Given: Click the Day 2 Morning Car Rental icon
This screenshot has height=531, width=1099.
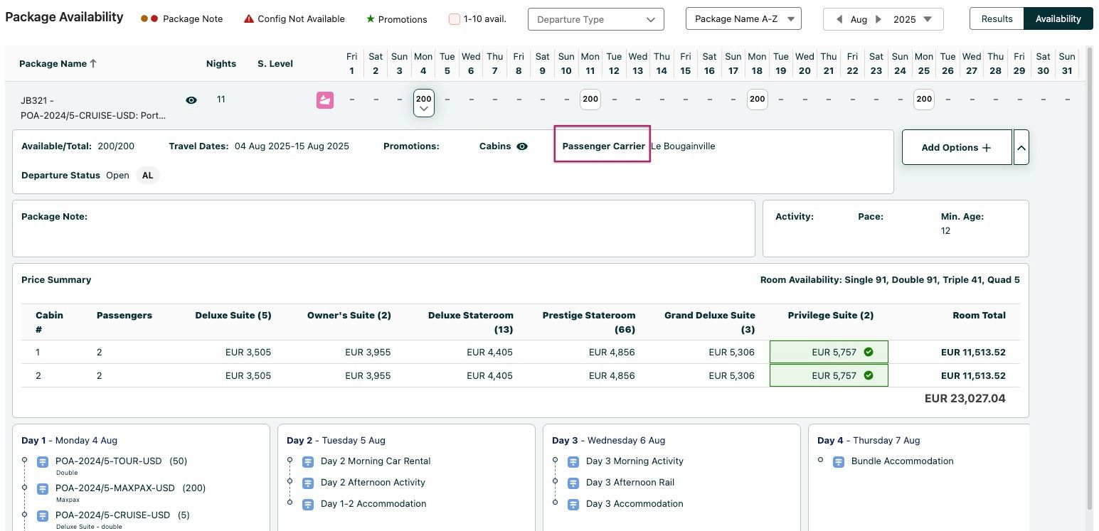Looking at the screenshot, I should 308,461.
